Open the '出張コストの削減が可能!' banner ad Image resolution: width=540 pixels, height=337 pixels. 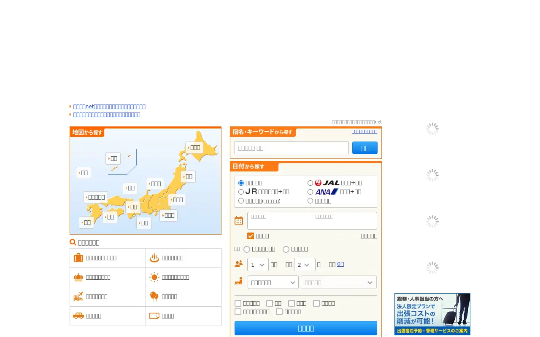tap(432, 314)
